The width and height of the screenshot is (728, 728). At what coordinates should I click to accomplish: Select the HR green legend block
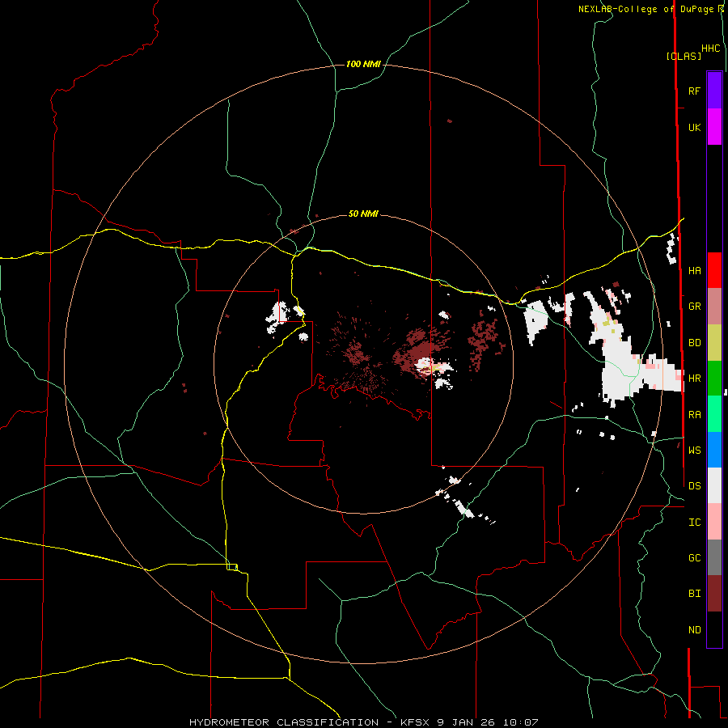[x=714, y=379]
